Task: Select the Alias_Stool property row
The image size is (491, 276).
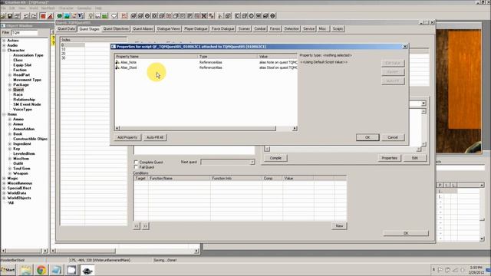Action: click(206, 67)
